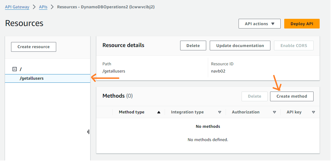Viewport: 331px width, 161px height.
Task: Collapse the root "/" tree node icon
Action: click(15, 69)
